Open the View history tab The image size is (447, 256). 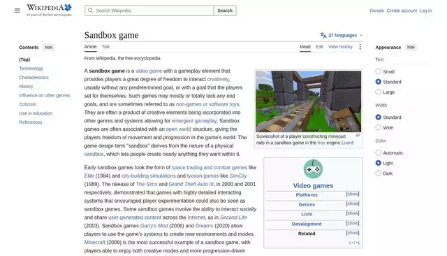point(340,47)
